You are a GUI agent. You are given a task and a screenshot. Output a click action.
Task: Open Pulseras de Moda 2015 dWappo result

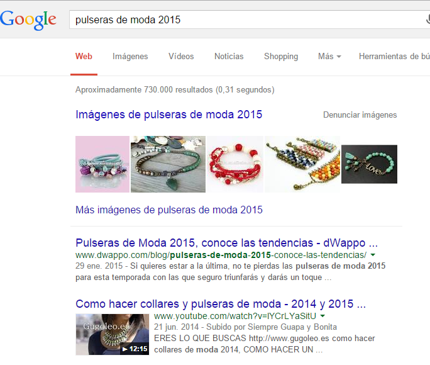(226, 243)
